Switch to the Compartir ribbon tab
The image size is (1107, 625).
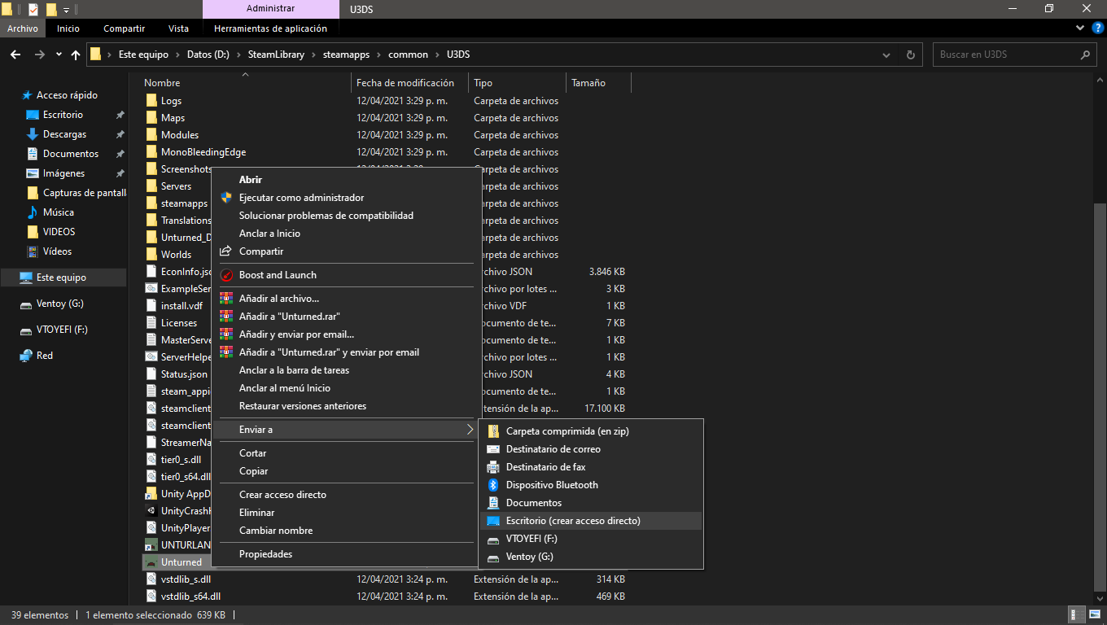coord(125,28)
